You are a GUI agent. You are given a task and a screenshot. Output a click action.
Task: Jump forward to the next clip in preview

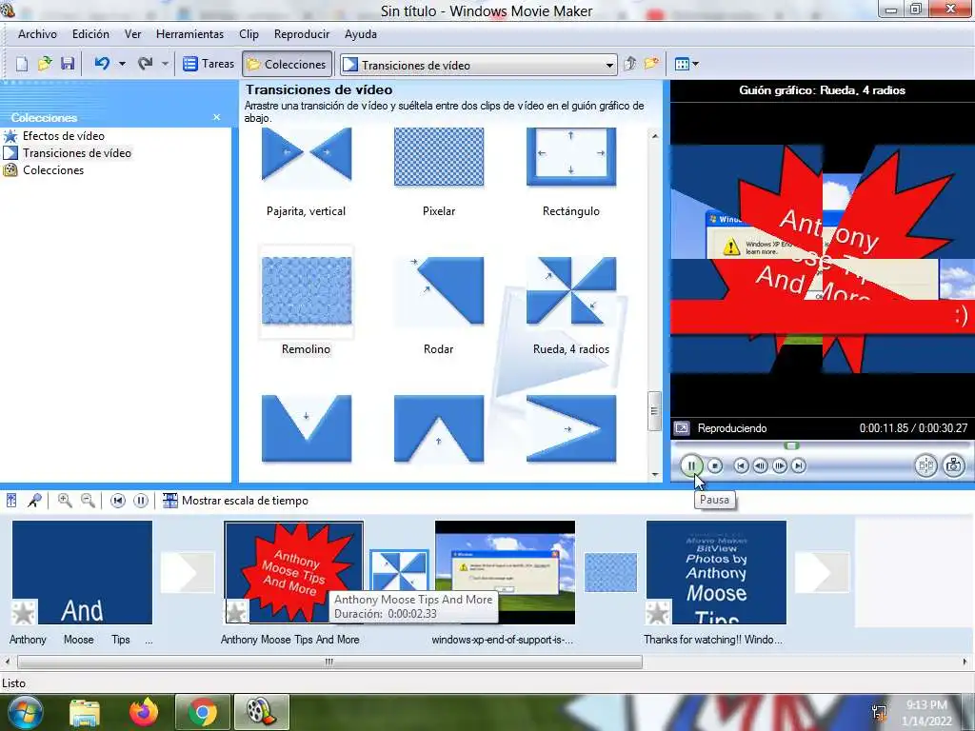tap(799, 465)
